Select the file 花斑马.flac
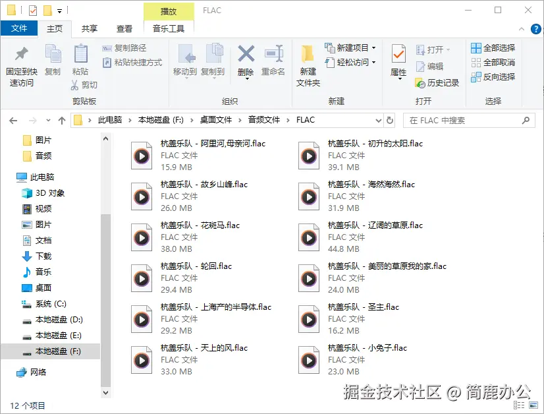544x414 pixels. pyautogui.click(x=186, y=237)
